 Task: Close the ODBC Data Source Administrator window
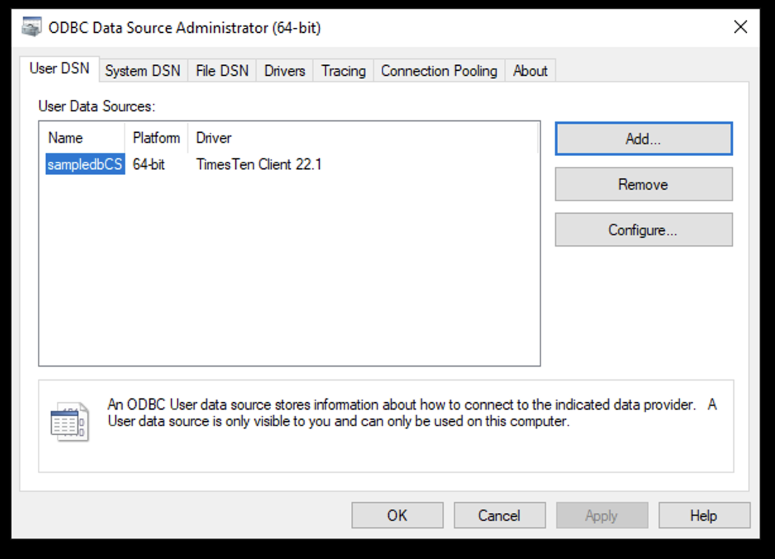[740, 27]
